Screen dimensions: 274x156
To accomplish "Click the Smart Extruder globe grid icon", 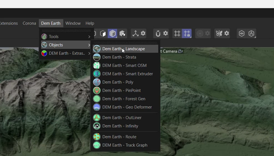I will tap(97, 74).
